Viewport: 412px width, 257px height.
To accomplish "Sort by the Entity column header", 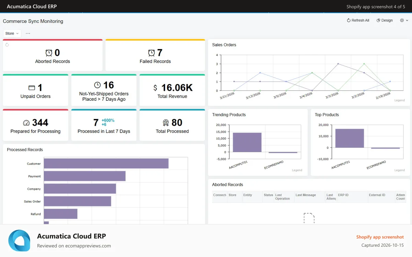I will [x=252, y=197].
